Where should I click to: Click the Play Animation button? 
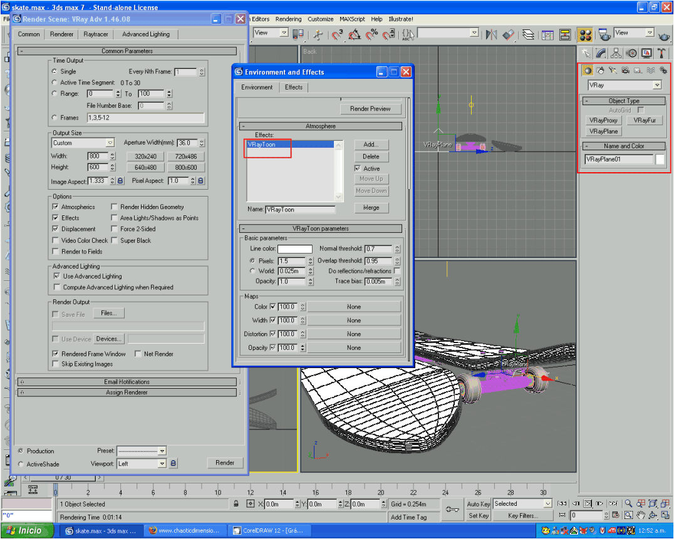[588, 503]
